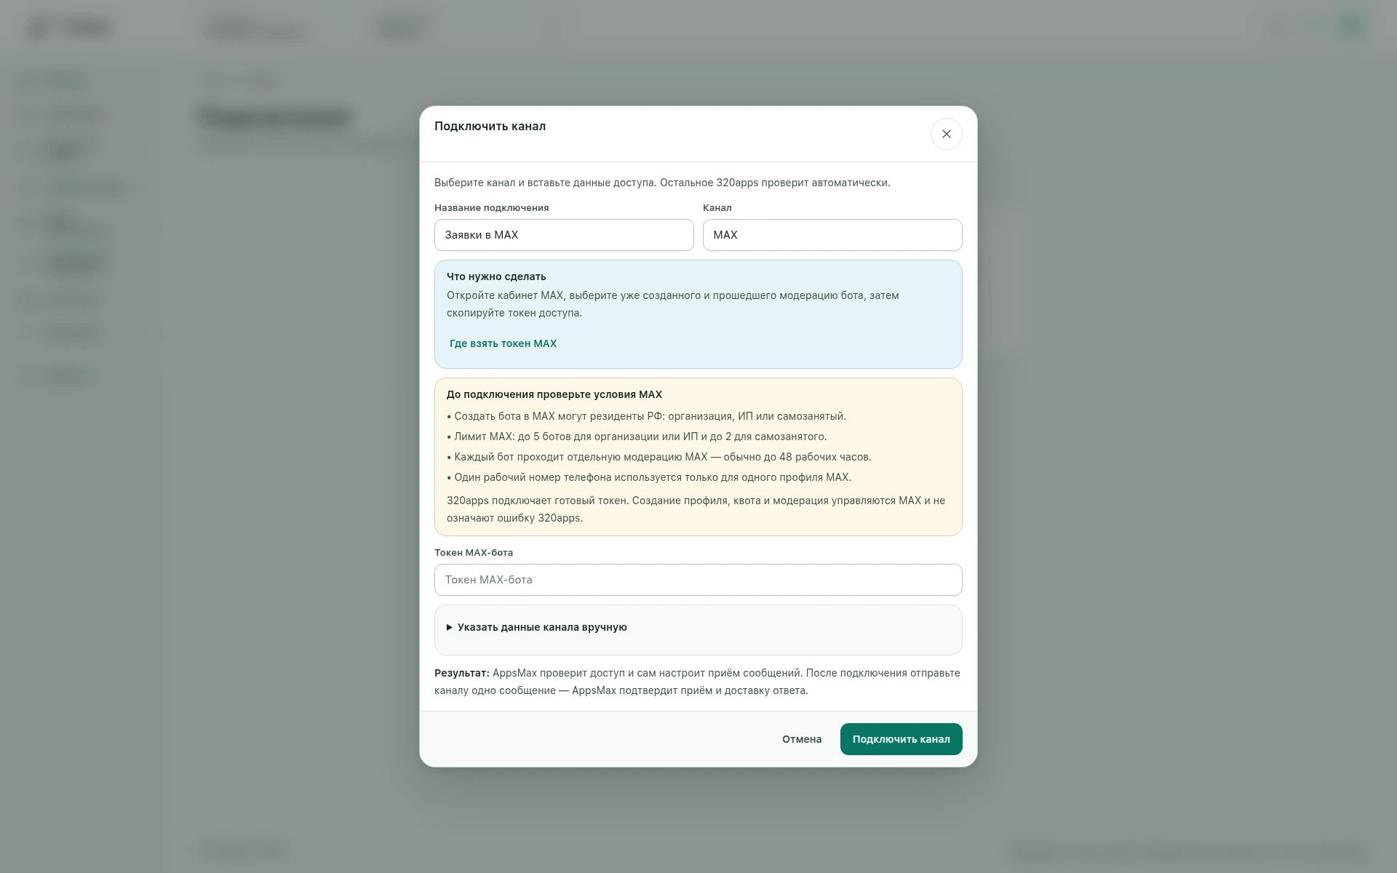This screenshot has width=1397, height=873.
Task: Click the Токен MAX-бота field label
Action: (x=474, y=552)
